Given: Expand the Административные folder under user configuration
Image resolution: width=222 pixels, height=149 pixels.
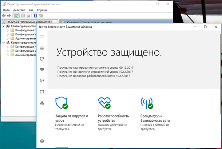Looking at the screenshot, I should pyautogui.click(x=8, y=55).
